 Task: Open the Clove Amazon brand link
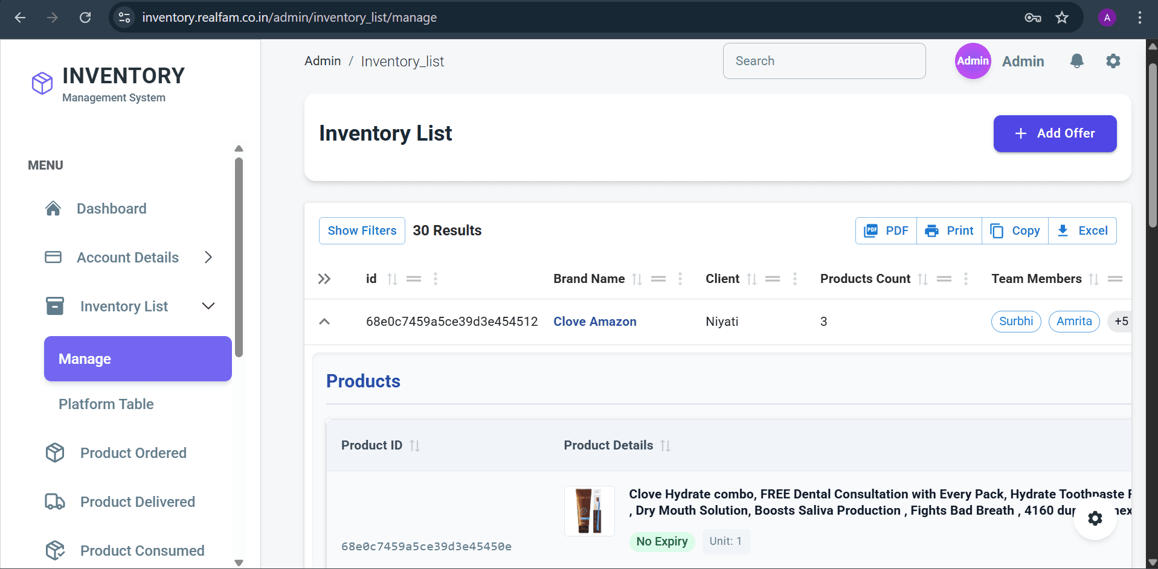595,322
